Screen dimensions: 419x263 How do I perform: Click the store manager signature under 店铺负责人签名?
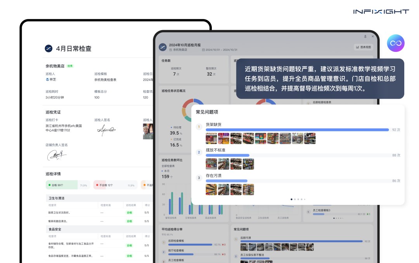57,155
